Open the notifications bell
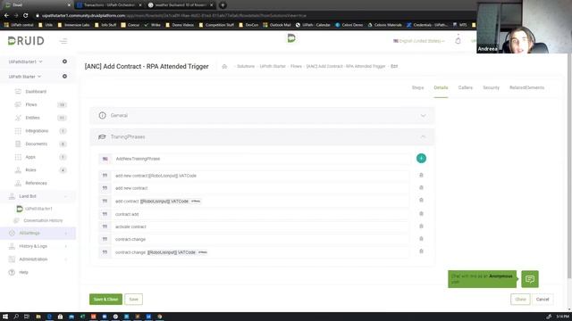Screen dimensions: 572x321 [458, 41]
